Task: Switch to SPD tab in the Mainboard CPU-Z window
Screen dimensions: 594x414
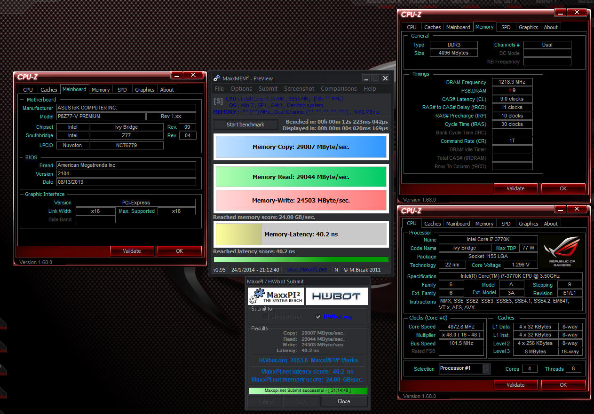Action: [122, 90]
